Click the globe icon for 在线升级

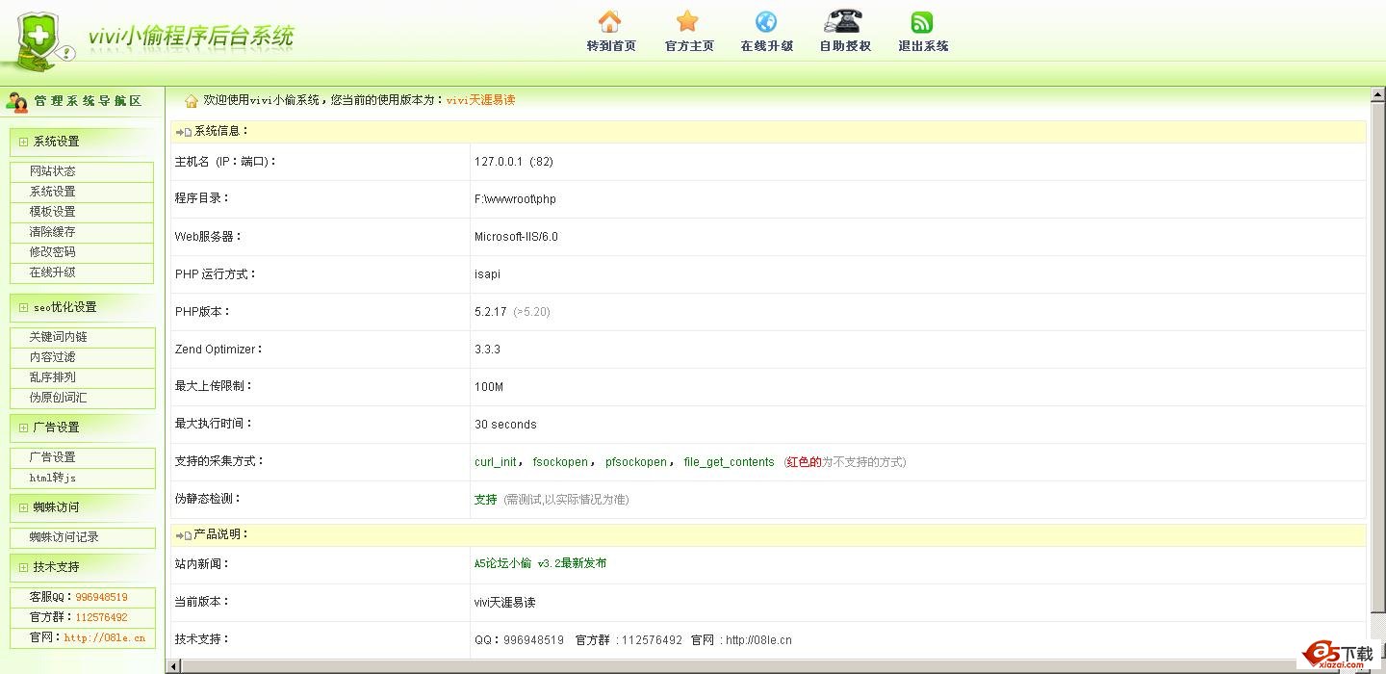[766, 21]
